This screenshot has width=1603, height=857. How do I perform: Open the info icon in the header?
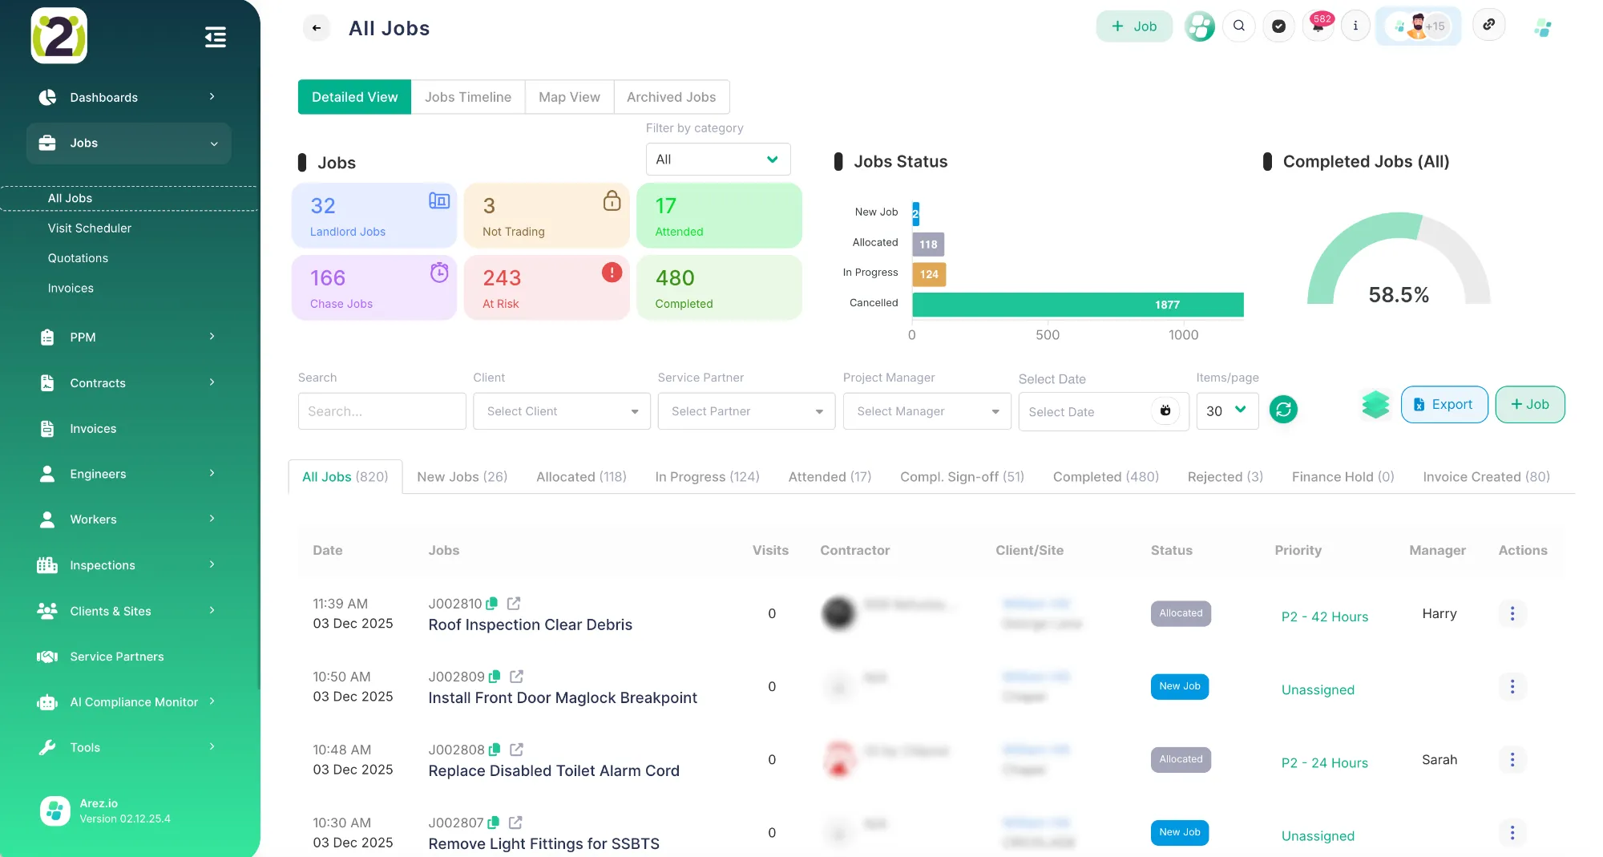(1355, 26)
